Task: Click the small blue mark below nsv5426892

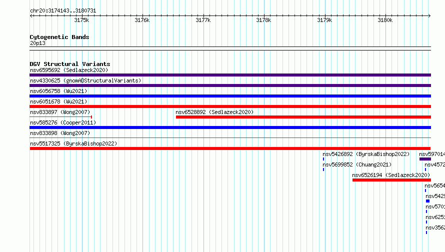Action: pos(323,159)
